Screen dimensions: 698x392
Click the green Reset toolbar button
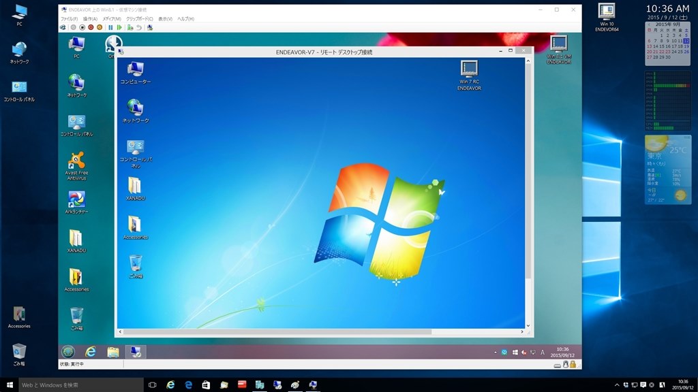(119, 27)
